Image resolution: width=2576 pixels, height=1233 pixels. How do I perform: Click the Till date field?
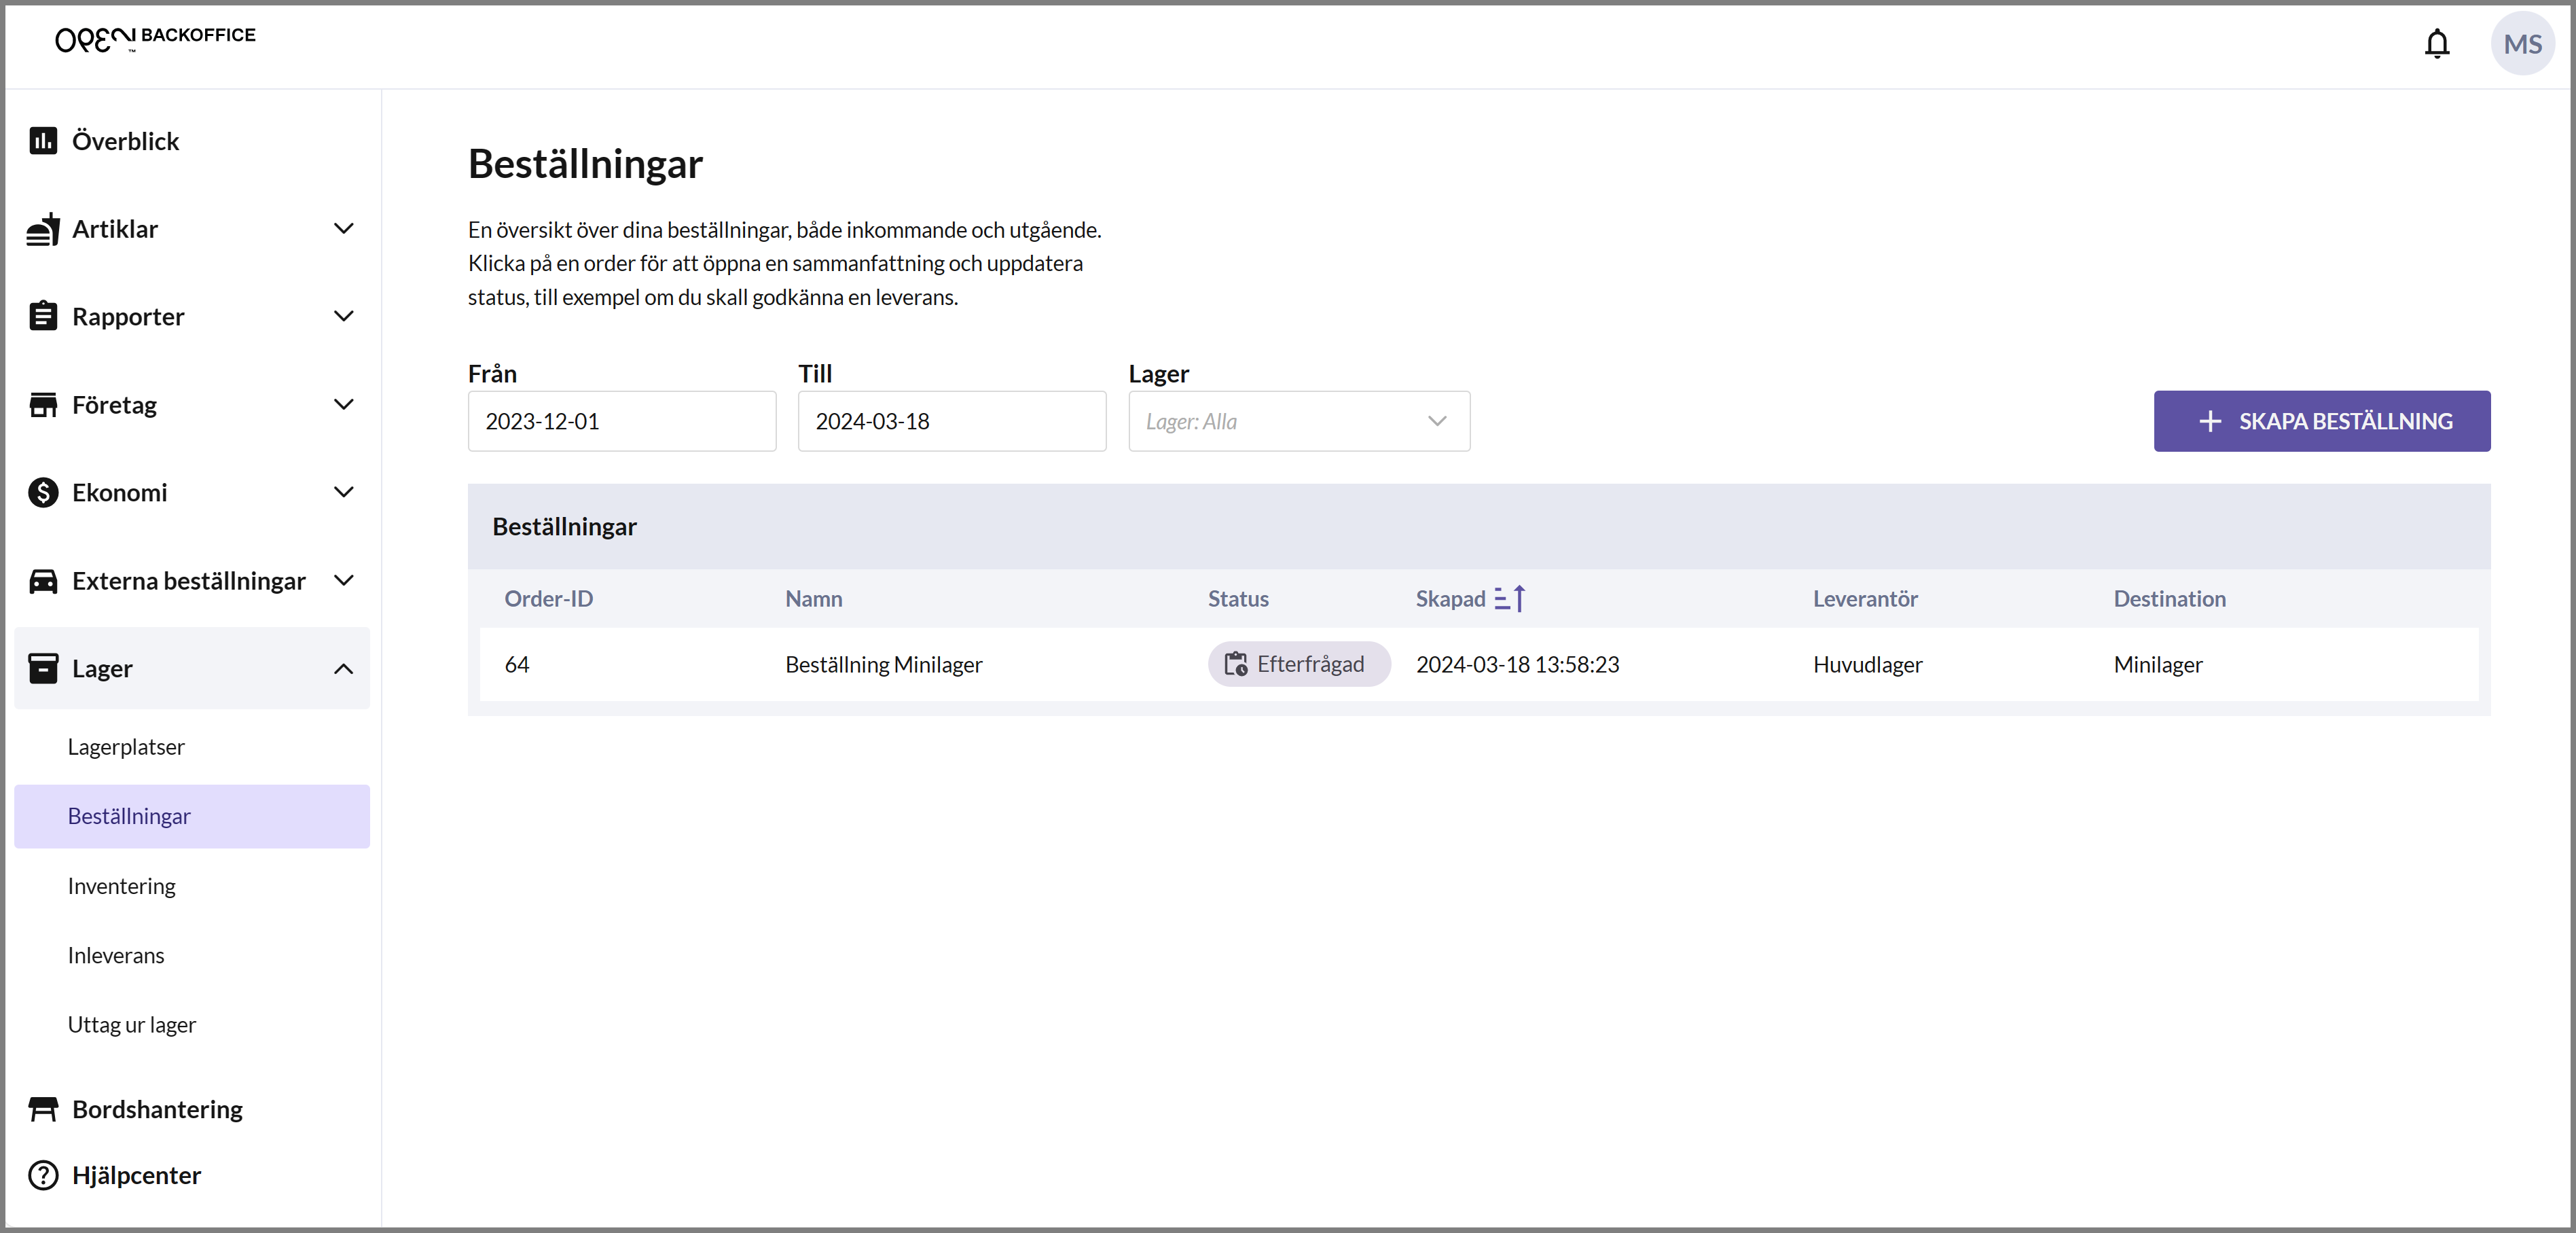(x=952, y=421)
